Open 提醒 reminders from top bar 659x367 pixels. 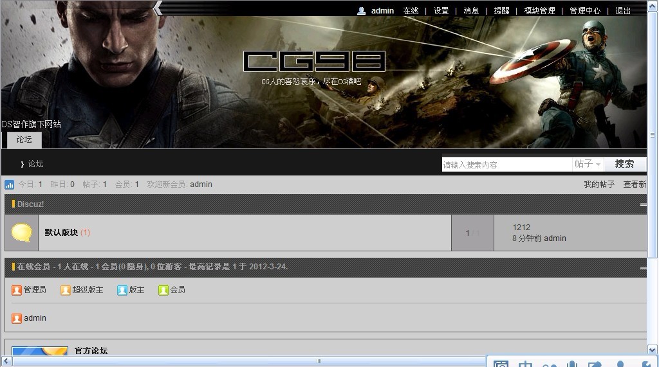(x=501, y=11)
